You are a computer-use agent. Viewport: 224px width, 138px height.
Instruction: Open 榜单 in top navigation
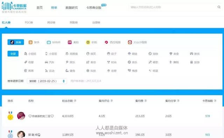coord(54,8)
